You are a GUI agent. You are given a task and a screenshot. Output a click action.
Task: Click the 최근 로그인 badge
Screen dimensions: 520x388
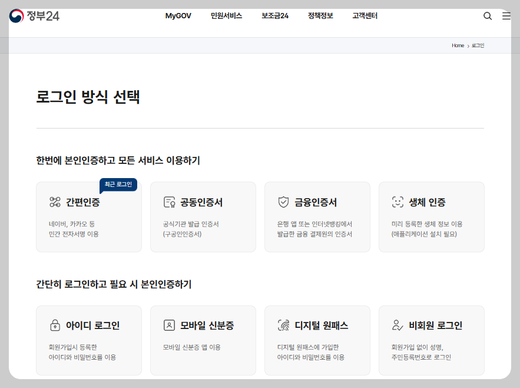tap(118, 185)
